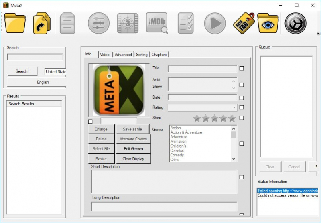Open the IMDb search icon

tap(157, 23)
